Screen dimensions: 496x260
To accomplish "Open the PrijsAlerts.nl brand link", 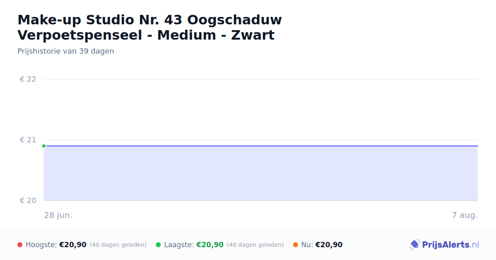I will pyautogui.click(x=444, y=245).
